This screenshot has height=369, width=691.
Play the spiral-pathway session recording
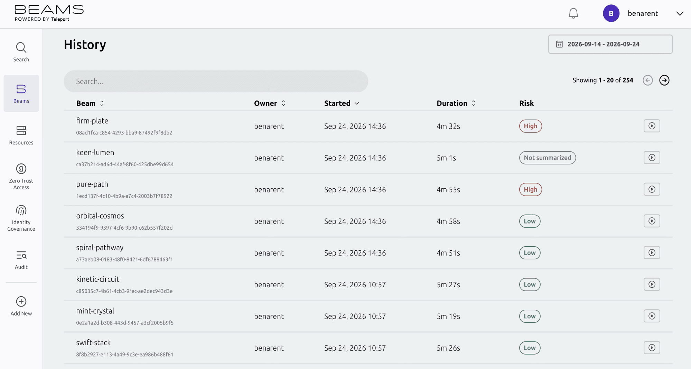click(652, 253)
